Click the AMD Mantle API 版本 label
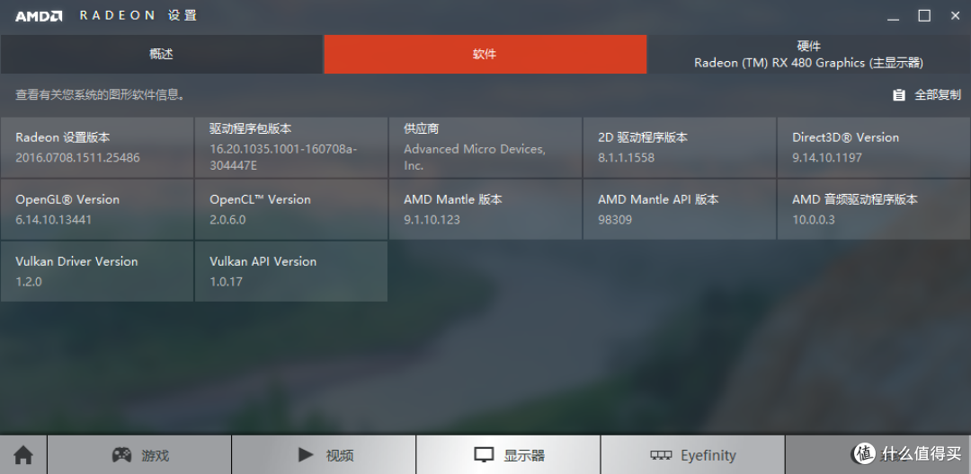The height and width of the screenshot is (474, 971). coord(658,199)
